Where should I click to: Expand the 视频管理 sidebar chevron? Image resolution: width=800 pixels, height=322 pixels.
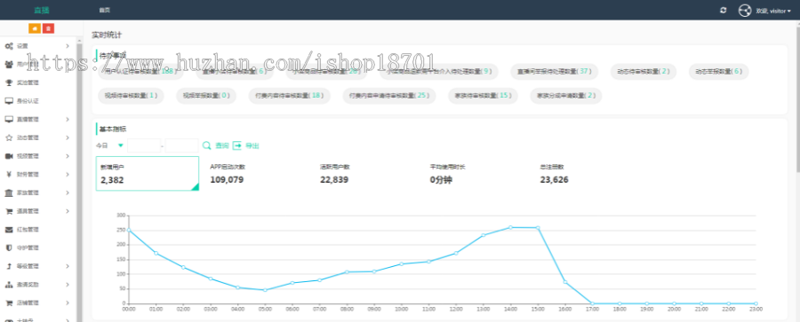pos(68,156)
